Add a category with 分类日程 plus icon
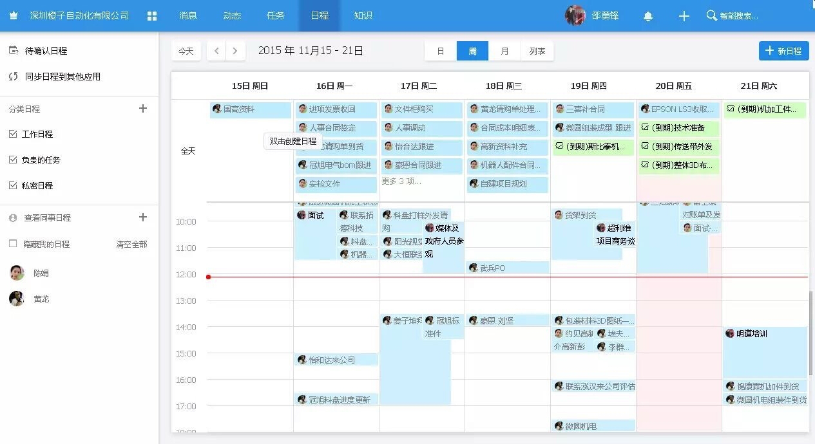Screen dimensions: 815x444 click(x=143, y=109)
